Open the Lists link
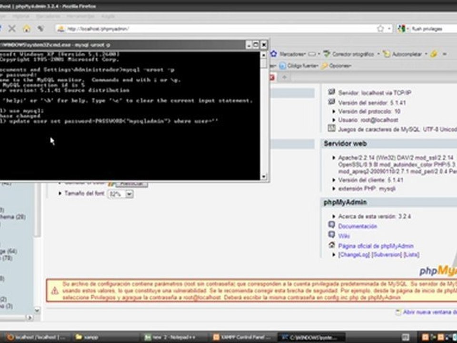 click(411, 254)
